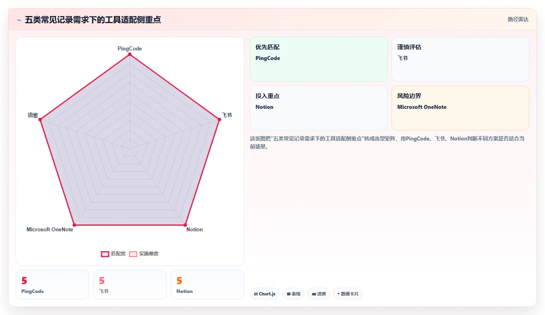Click the Chart.js tag icon
Viewport: 545px width, 315px height.
pyautogui.click(x=256, y=294)
